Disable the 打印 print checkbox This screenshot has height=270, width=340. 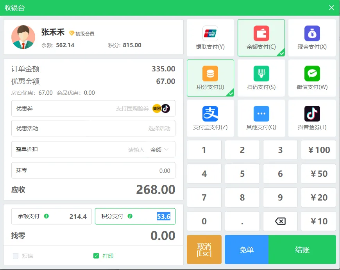tap(96, 256)
